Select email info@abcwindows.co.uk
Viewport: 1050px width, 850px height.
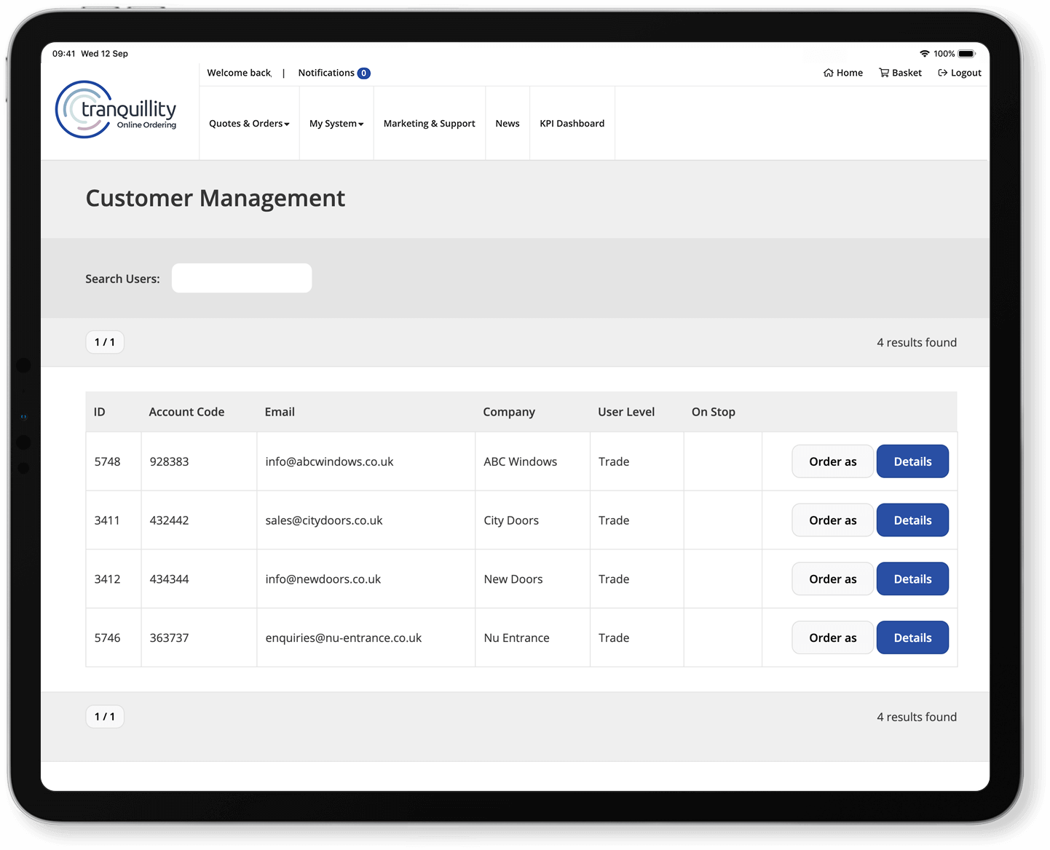click(x=329, y=461)
